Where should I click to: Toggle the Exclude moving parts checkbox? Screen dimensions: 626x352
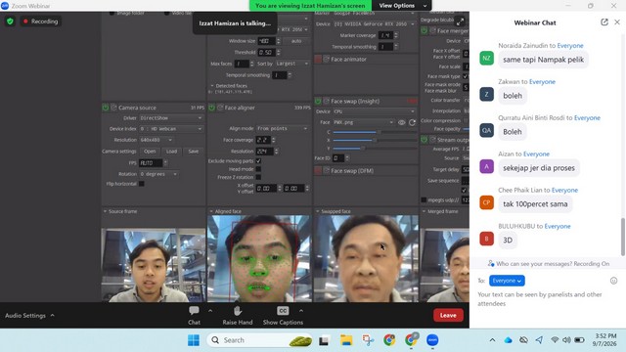coord(258,160)
